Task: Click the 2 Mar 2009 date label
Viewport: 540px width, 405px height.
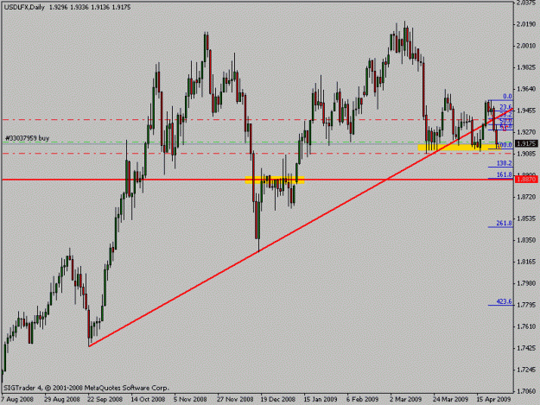Action: [x=406, y=399]
